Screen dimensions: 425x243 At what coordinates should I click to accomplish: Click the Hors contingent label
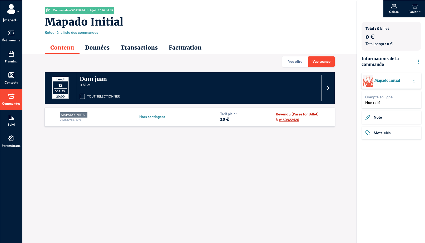(152, 117)
